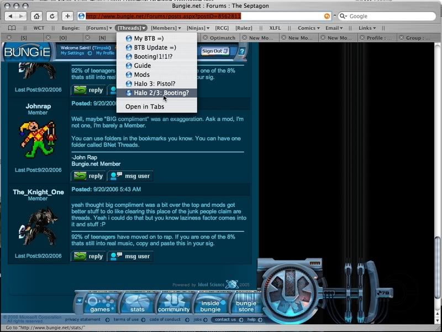Close the Optimatch tab with its X icon

[206, 38]
